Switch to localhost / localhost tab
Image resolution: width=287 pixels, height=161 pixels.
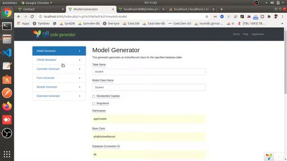point(191,9)
